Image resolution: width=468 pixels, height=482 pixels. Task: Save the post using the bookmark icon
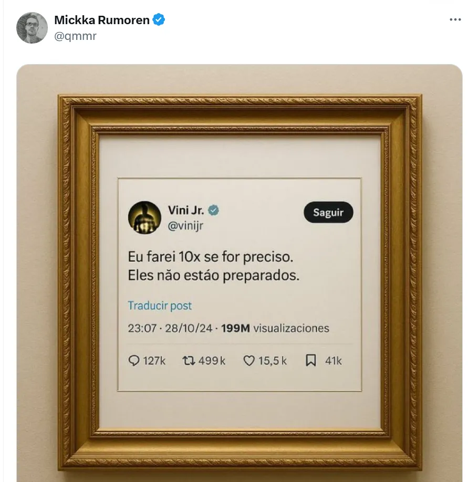coord(311,361)
